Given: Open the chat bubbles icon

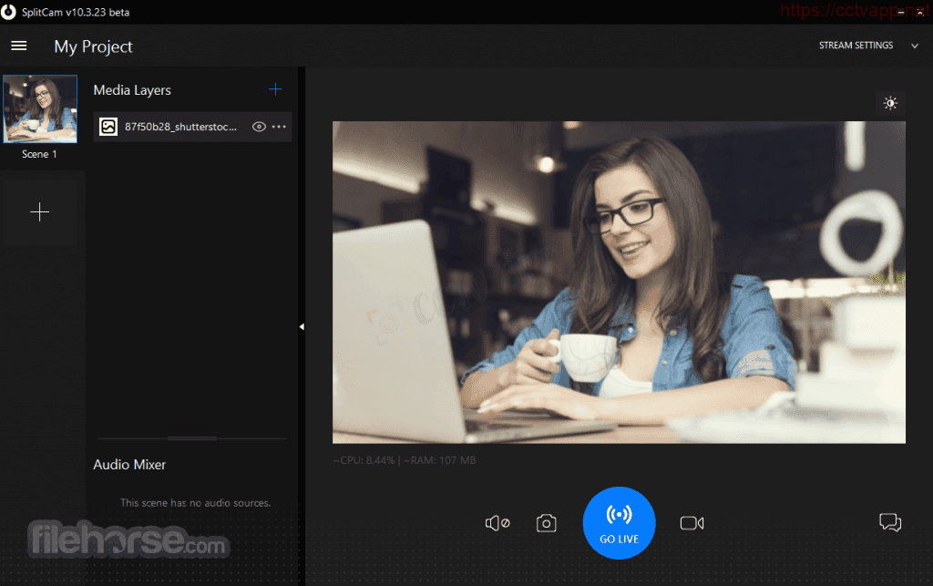Looking at the screenshot, I should tap(890, 522).
